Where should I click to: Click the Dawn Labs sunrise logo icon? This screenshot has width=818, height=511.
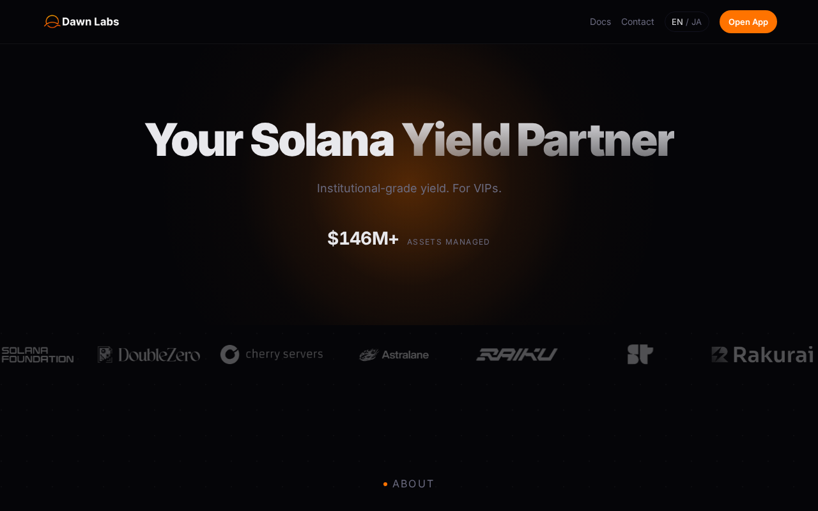click(x=52, y=22)
